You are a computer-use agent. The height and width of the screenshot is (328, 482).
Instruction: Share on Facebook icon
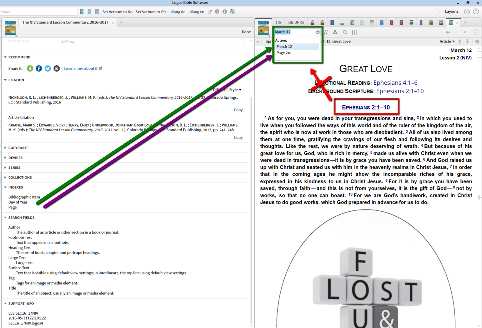pos(39,69)
